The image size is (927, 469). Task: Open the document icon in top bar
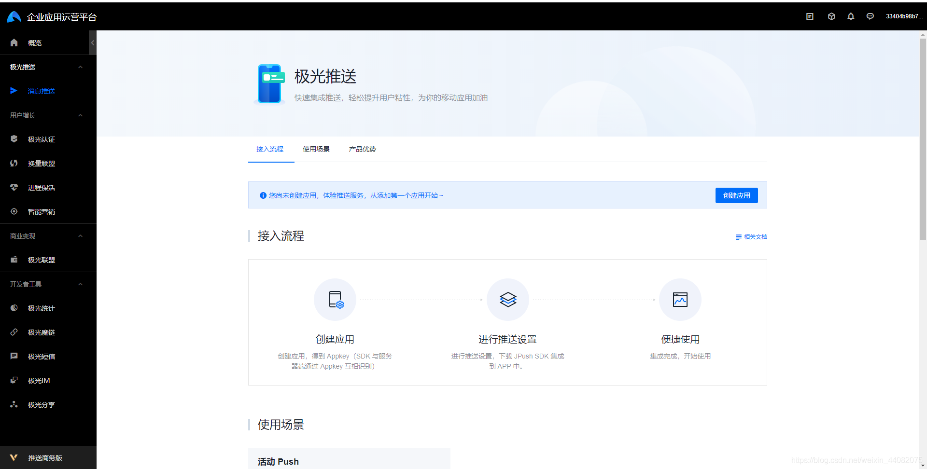pyautogui.click(x=810, y=16)
